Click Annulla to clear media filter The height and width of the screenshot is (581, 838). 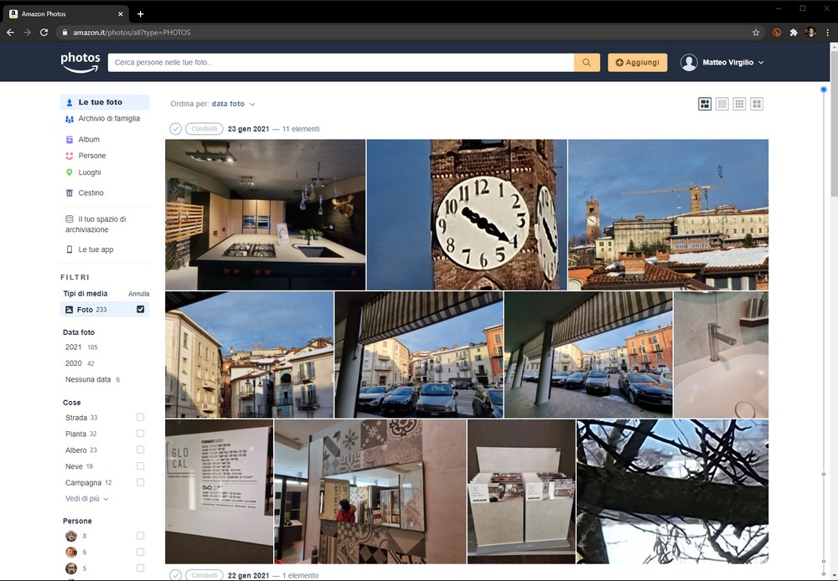[x=138, y=295]
